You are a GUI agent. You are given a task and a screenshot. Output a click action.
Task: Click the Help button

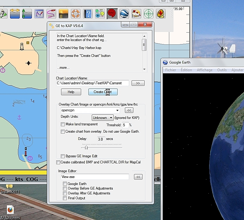click(71, 92)
